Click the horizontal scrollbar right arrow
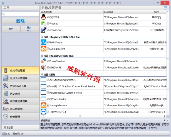This screenshot has height=137, width=171. [x=165, y=116]
